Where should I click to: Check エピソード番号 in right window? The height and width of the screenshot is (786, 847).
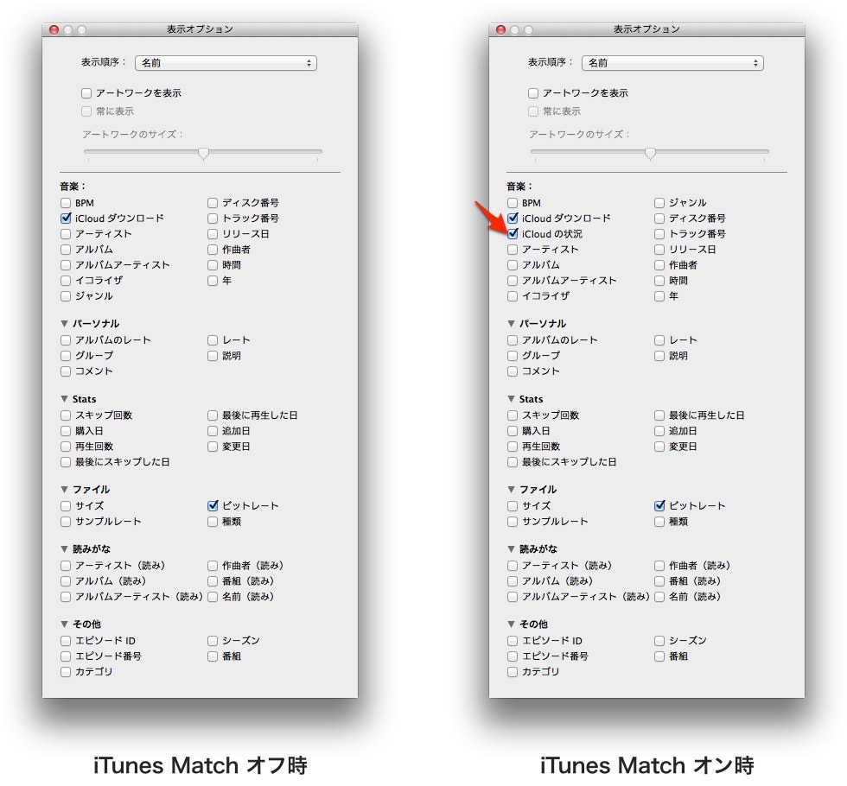[513, 656]
